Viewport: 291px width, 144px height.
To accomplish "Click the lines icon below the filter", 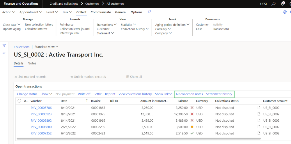I will click(x=4, y=53).
